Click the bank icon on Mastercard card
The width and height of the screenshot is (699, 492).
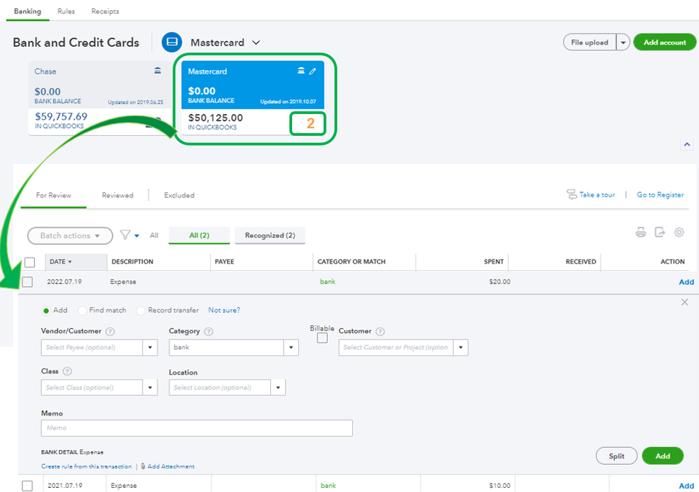(301, 71)
